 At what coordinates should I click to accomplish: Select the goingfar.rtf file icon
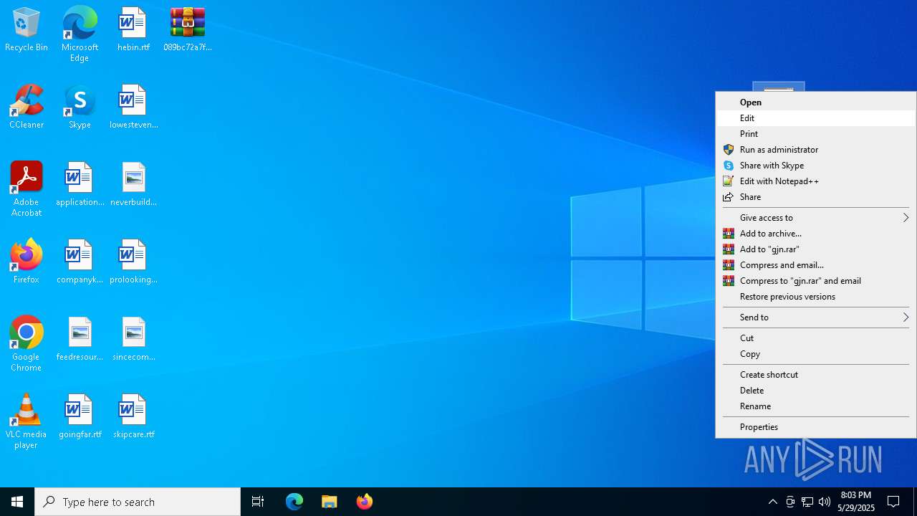80,417
